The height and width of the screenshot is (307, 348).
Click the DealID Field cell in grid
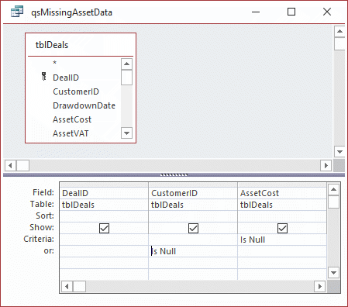click(x=104, y=193)
